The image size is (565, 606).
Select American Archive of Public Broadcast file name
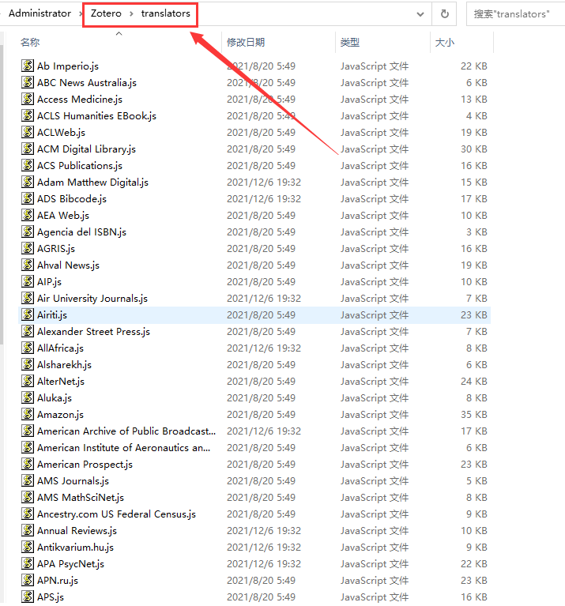click(126, 431)
